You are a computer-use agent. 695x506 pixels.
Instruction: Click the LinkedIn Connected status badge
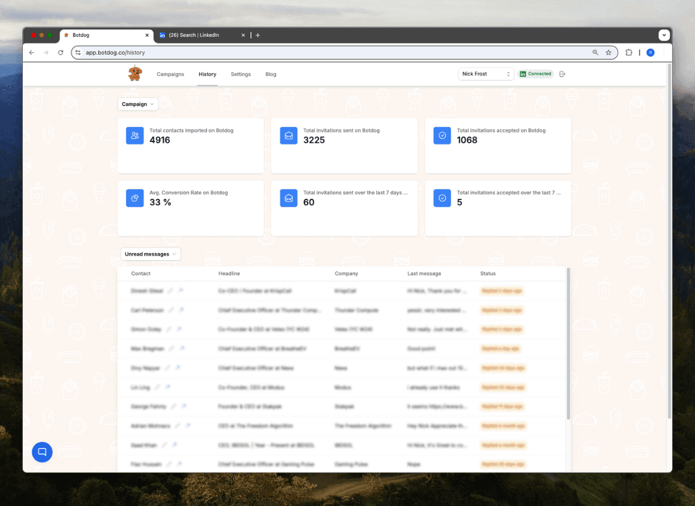tap(535, 74)
